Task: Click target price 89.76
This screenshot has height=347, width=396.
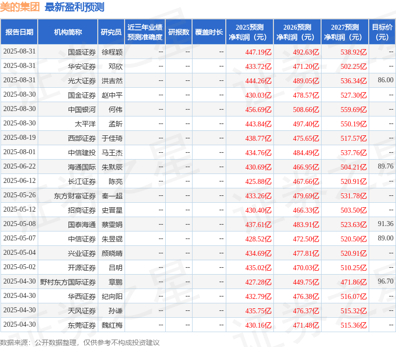Action: pos(386,166)
